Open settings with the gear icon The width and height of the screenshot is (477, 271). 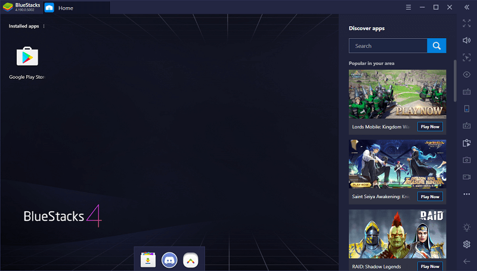tap(467, 244)
